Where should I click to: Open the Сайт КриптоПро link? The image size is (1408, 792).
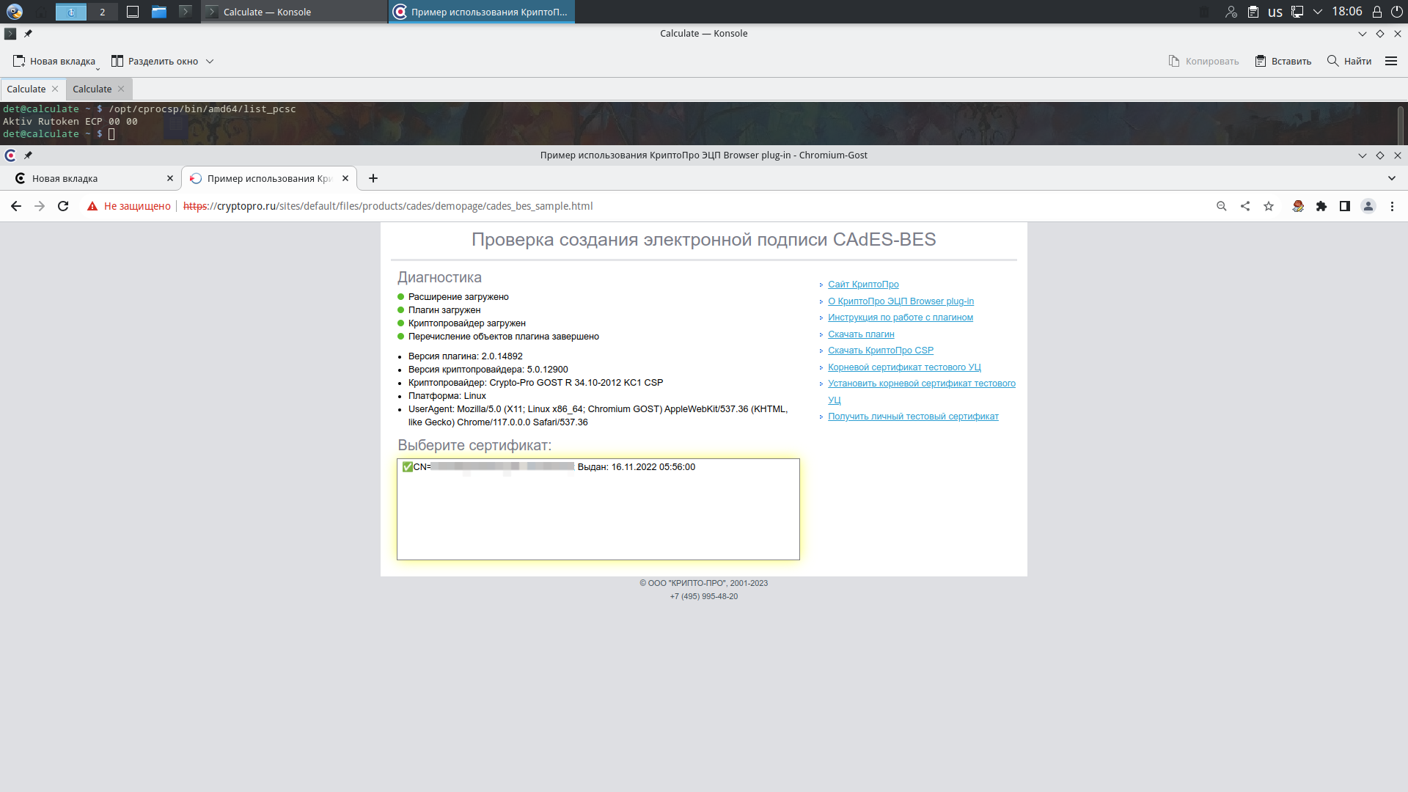863,285
